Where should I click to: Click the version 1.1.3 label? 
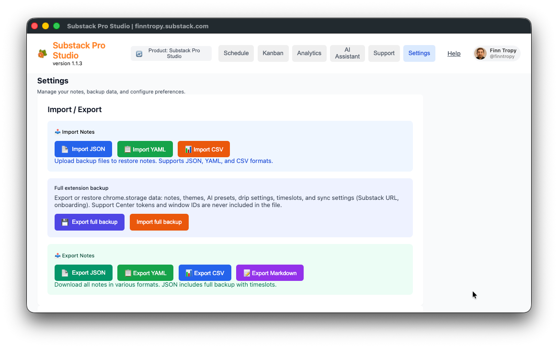click(x=67, y=63)
